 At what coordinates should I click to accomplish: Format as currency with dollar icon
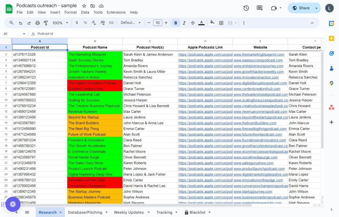77,23
